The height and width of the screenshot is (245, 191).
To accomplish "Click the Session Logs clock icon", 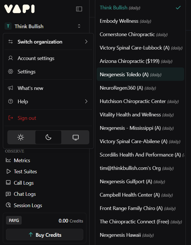I will [8, 205].
